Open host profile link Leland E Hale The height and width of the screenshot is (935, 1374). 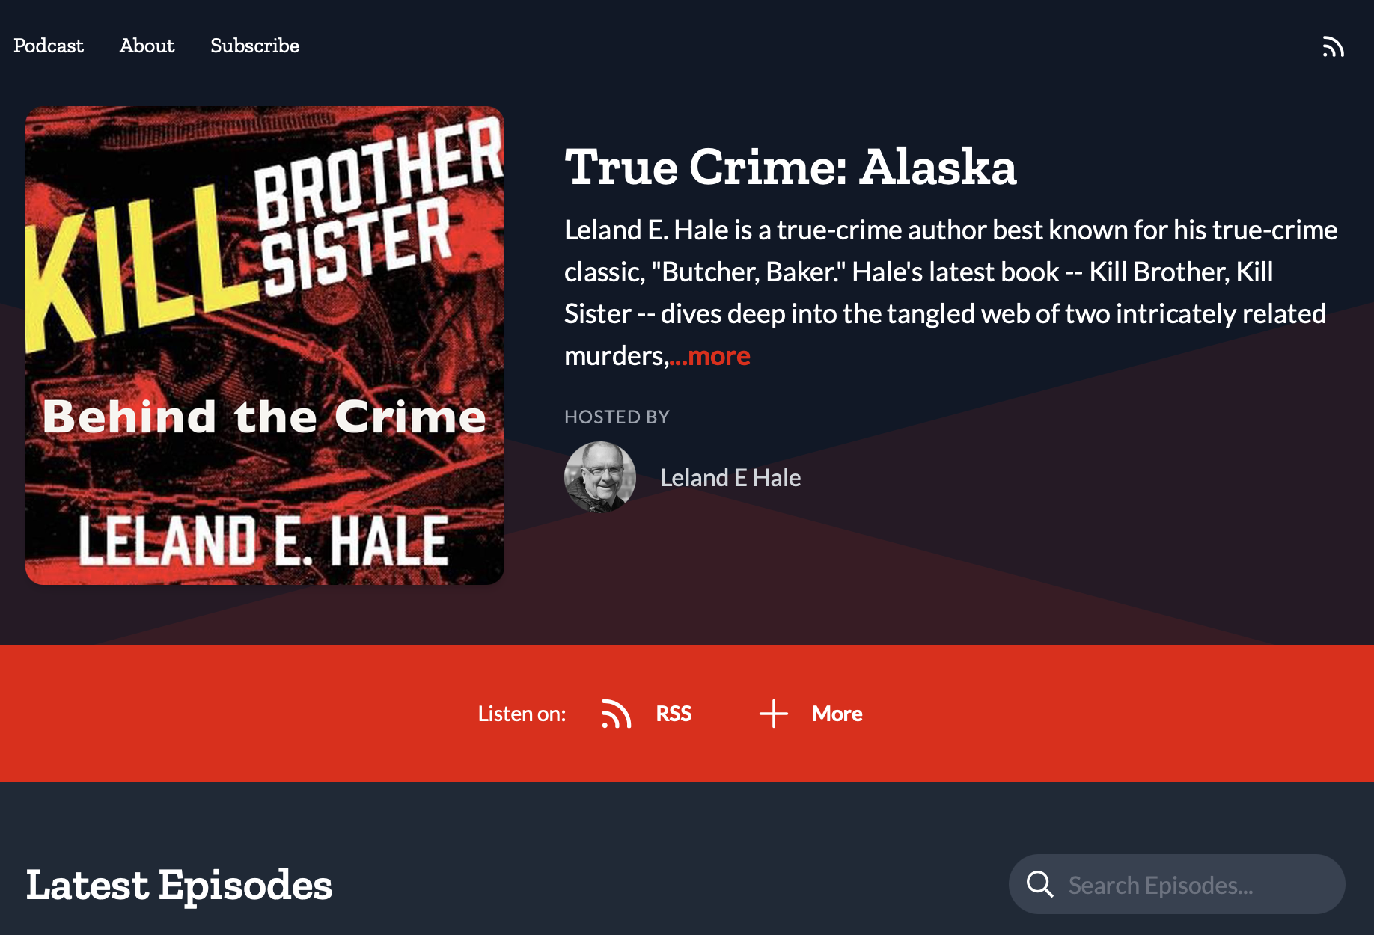click(730, 477)
